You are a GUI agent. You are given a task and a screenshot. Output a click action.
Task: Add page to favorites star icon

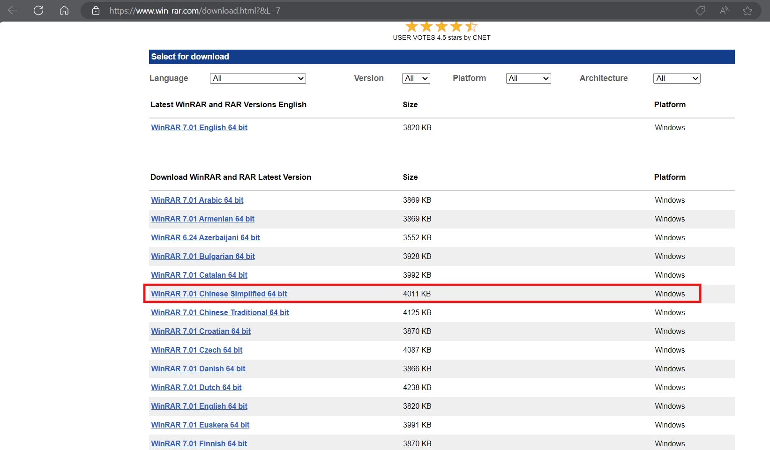pos(748,10)
